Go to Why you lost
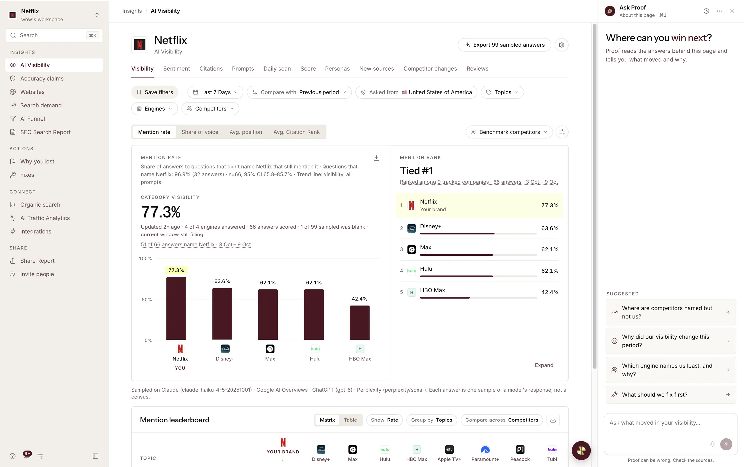Image resolution: width=744 pixels, height=467 pixels. [x=54, y=161]
